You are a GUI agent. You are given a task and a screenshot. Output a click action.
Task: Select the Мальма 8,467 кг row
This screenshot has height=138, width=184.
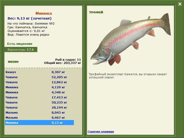point(39,117)
